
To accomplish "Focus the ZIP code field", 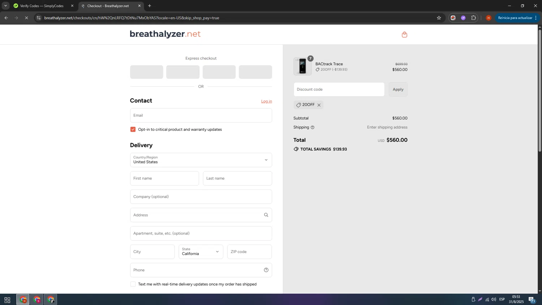I will [x=249, y=252].
